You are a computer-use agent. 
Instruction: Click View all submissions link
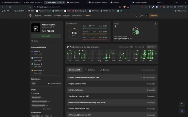pyautogui.click(x=149, y=70)
